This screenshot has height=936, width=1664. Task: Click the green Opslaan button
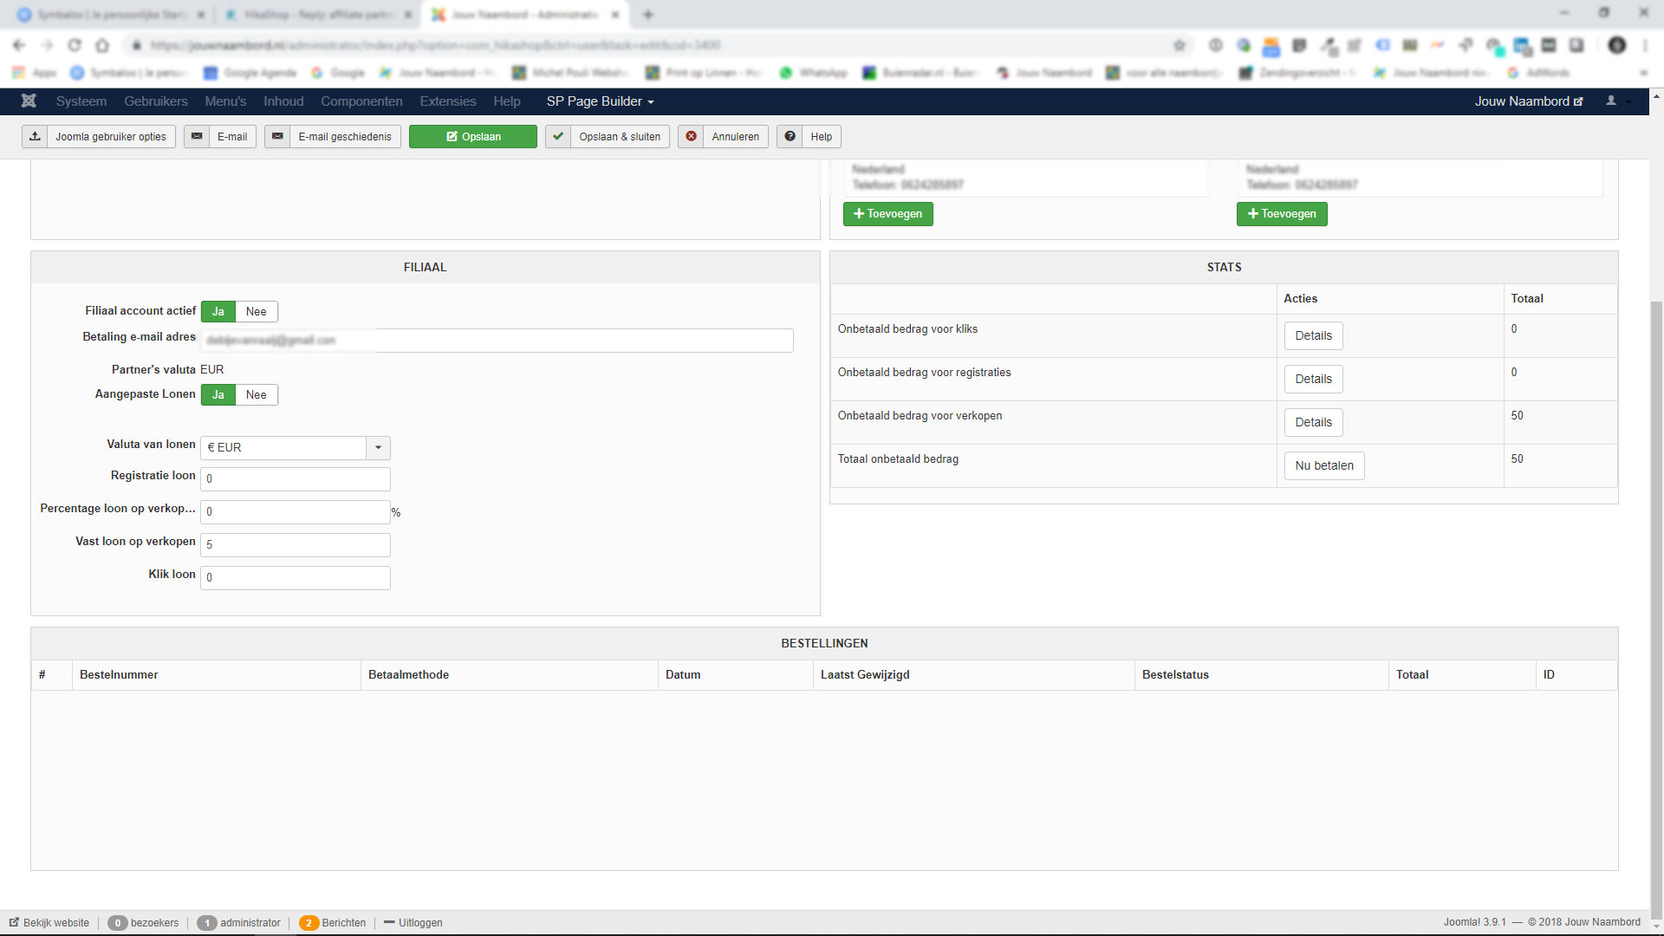coord(473,137)
